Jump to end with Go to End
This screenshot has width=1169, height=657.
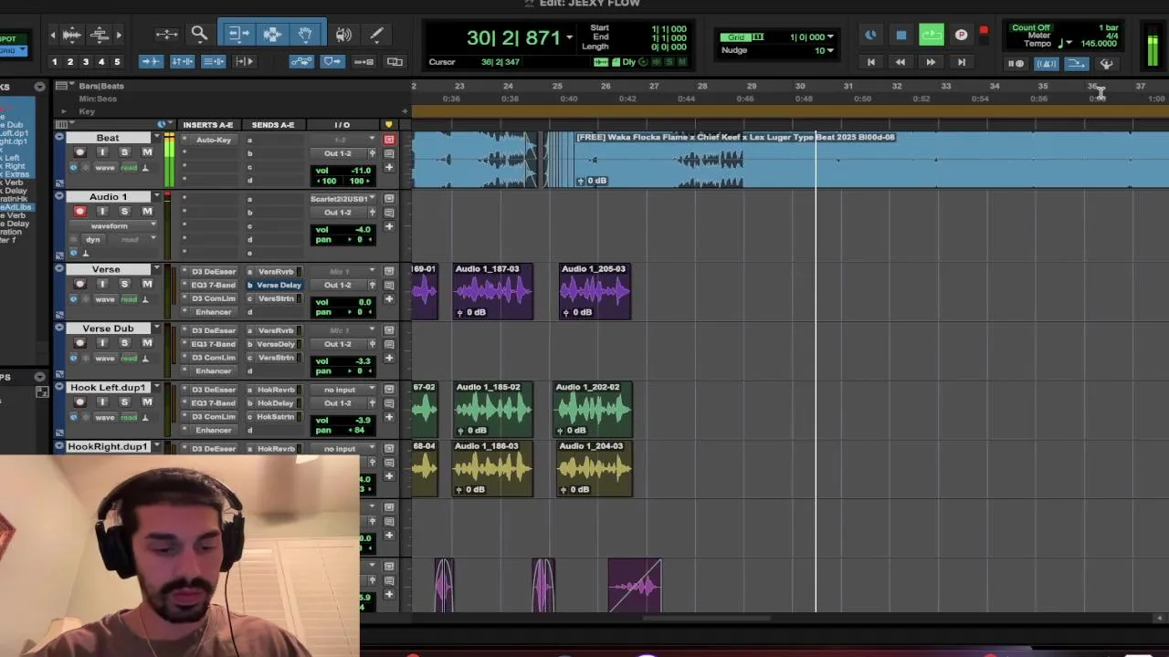click(x=961, y=62)
